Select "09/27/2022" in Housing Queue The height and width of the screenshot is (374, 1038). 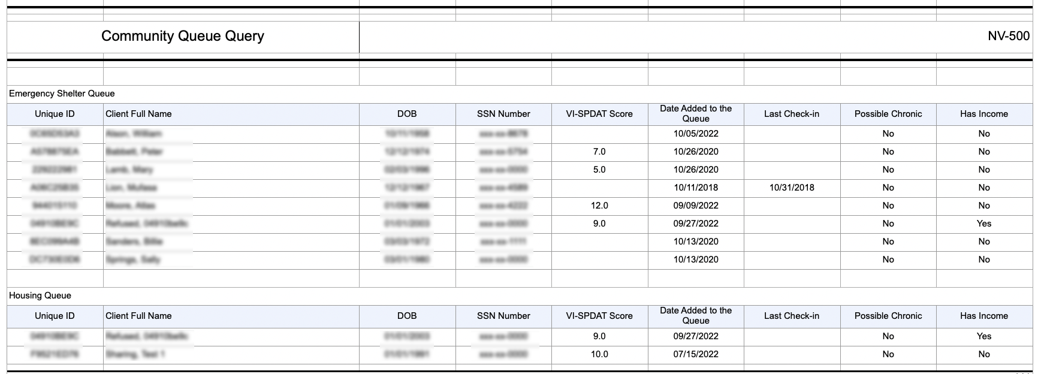[696, 336]
